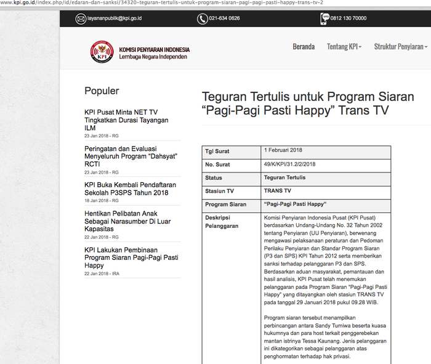The height and width of the screenshot is (364, 431).
Task: Open KPI Buka Kembali Pendaftaran Sekolah P3SPS
Action: click(131, 189)
